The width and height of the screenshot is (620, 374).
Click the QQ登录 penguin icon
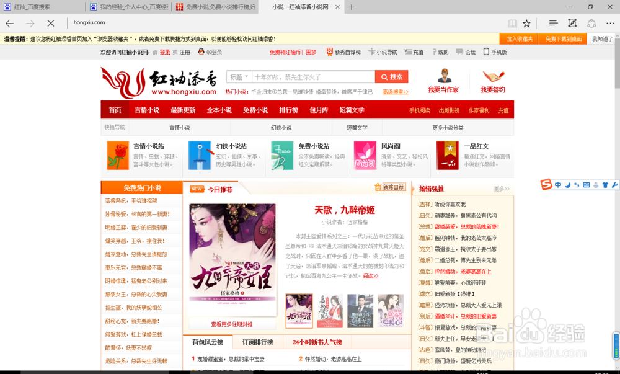click(x=201, y=51)
